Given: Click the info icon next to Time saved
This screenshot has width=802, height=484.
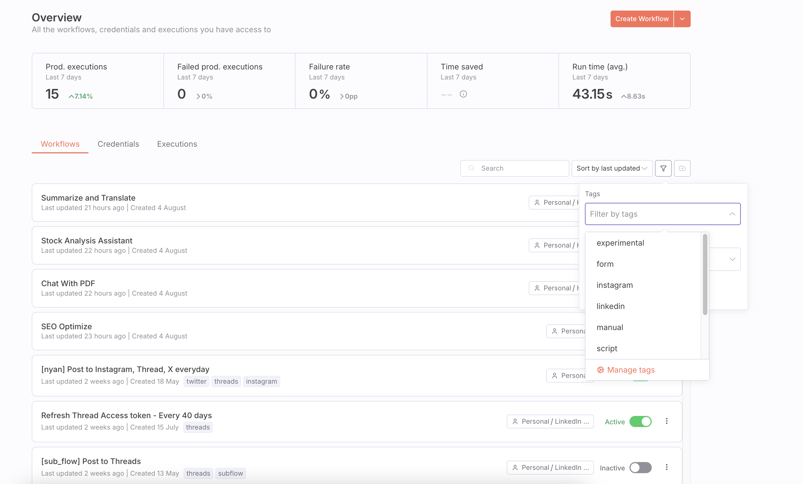Looking at the screenshot, I should pos(464,94).
